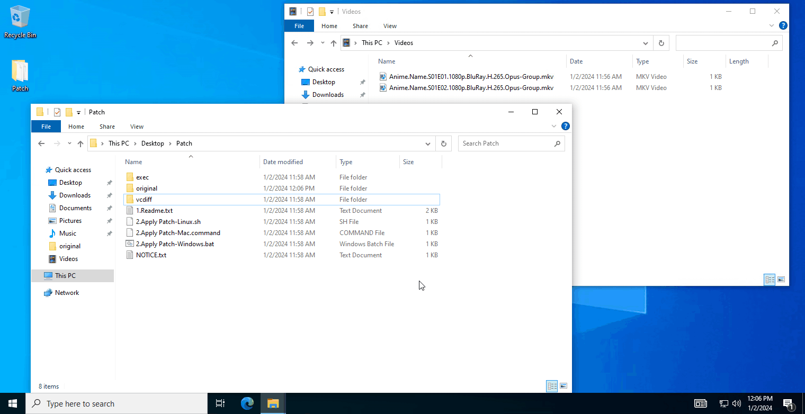Open network settings from the system tray
Screen dimensions: 805x414
[723, 403]
